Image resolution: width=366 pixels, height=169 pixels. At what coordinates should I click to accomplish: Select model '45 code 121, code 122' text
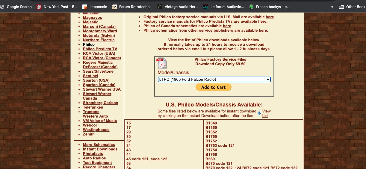coord(147,159)
